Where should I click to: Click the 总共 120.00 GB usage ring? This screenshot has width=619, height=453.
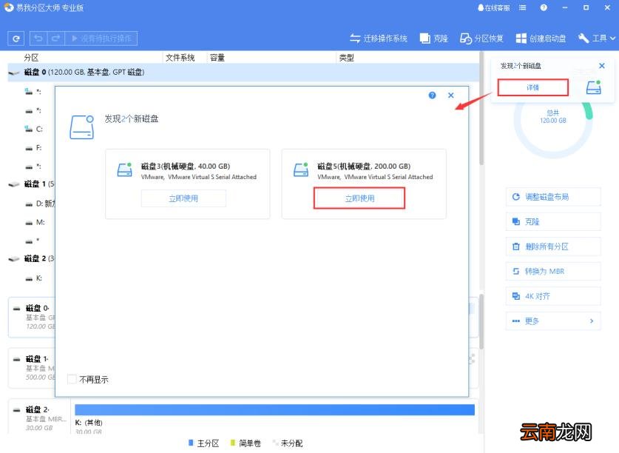(x=553, y=121)
